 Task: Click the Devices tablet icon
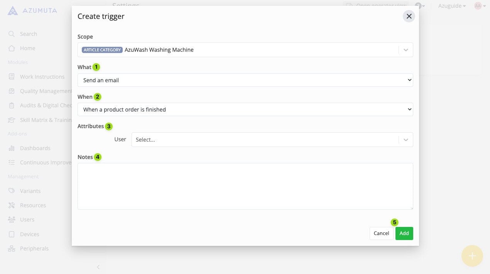[x=12, y=234]
